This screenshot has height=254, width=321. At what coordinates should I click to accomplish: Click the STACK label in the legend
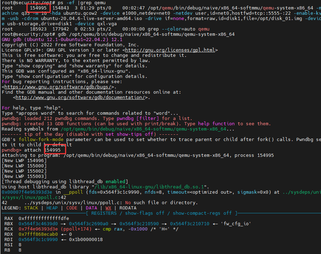coord(31,208)
